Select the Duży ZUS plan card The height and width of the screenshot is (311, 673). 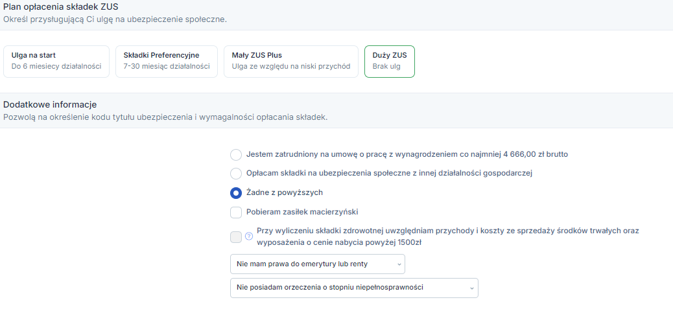[390, 62]
